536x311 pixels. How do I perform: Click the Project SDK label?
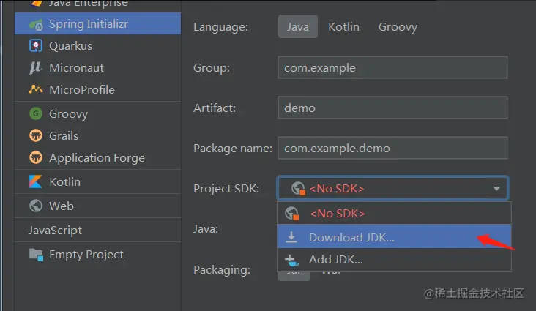click(x=226, y=189)
